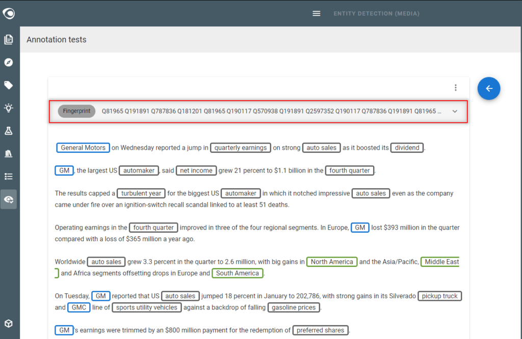522x339 pixels.
Task: Open the lightbulb insights icon in sidebar
Action: click(9, 108)
